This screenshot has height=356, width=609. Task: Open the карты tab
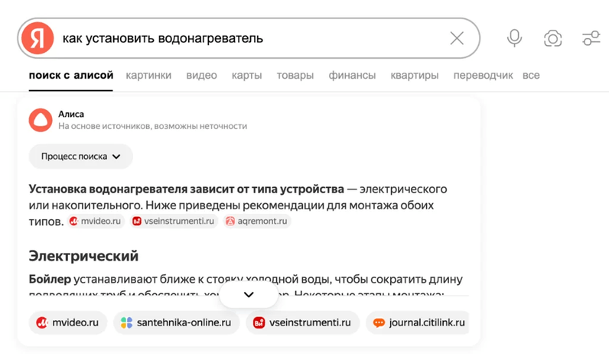246,75
